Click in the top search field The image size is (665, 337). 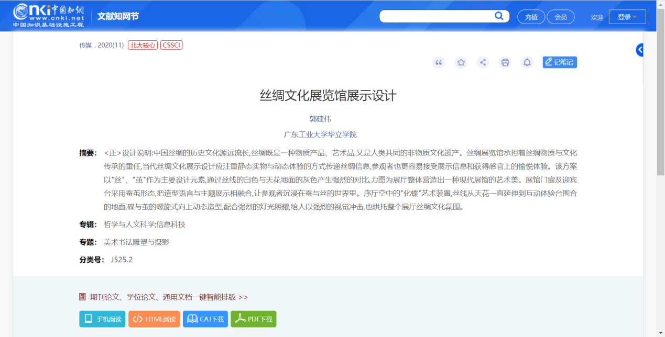click(436, 16)
